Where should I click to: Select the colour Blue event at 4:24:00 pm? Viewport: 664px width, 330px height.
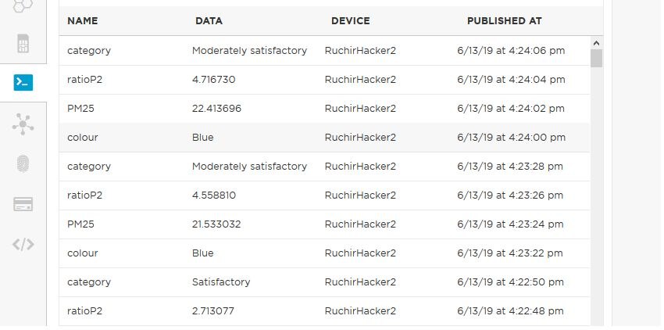coord(324,138)
